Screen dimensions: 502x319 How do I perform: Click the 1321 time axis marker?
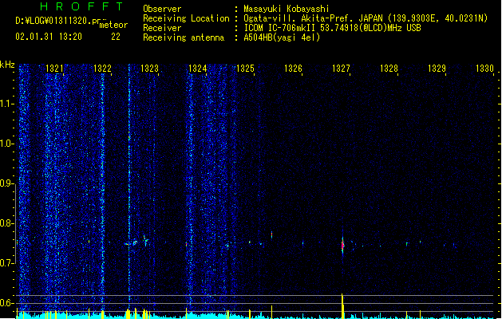(54, 69)
